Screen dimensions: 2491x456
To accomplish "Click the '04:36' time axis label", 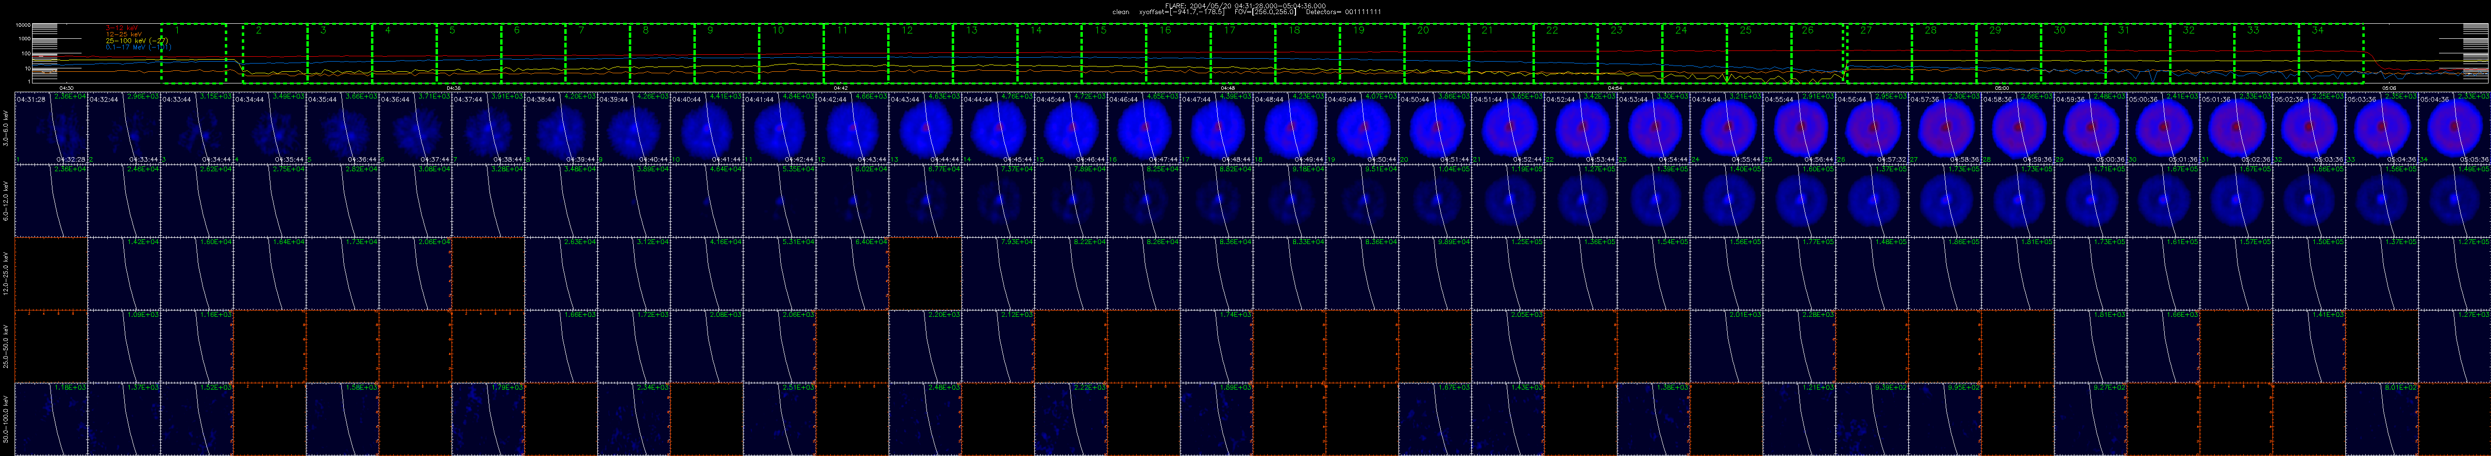I will (x=453, y=88).
